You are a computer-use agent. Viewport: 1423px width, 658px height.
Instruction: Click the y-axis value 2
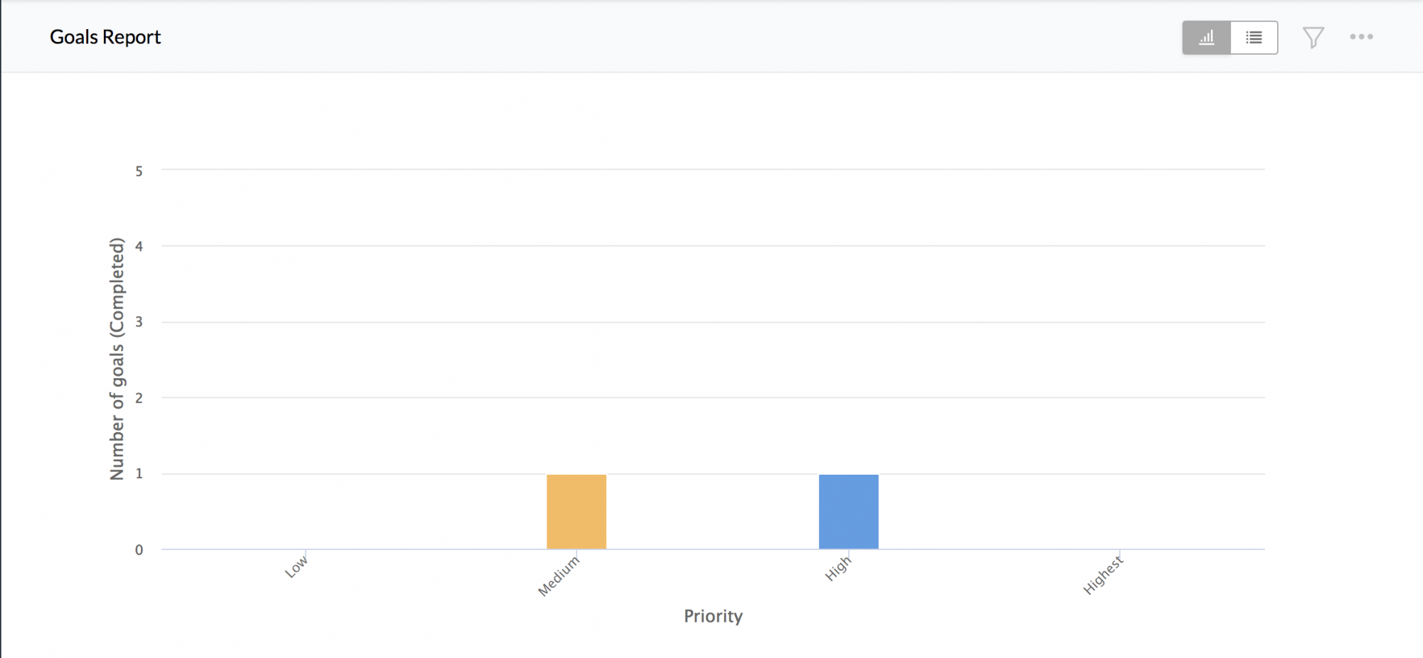[x=139, y=398]
